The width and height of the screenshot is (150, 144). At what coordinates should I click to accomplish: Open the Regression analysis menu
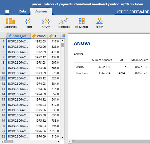(64, 23)
